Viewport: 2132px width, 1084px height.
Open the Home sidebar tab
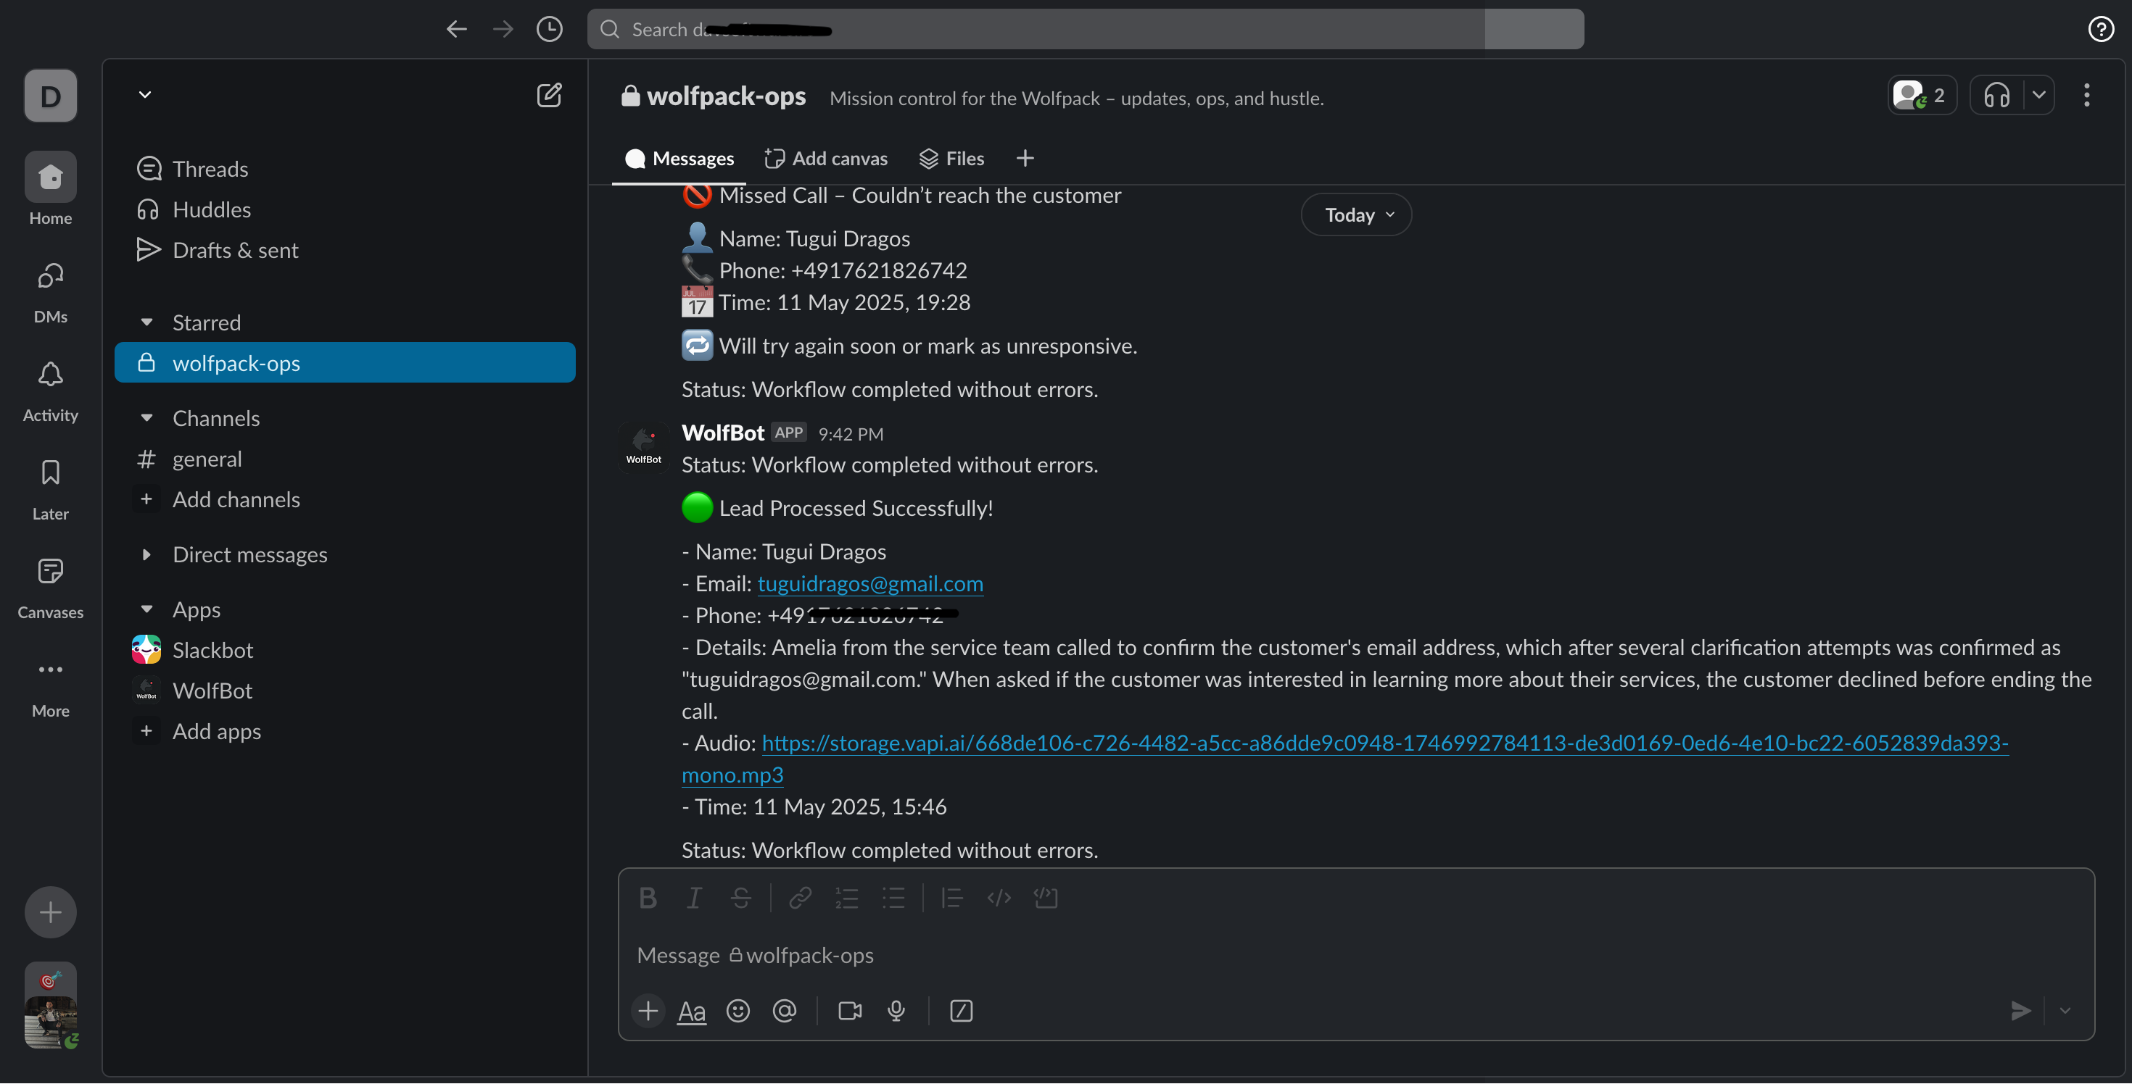point(51,188)
